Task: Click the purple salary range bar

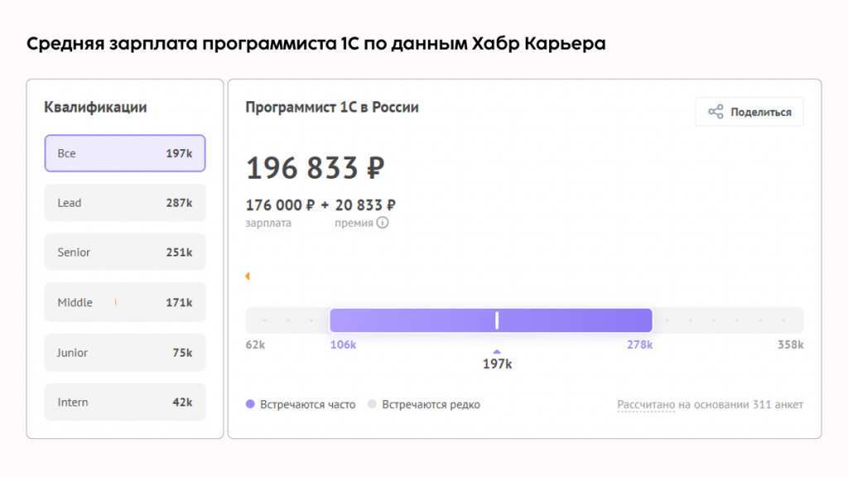Action: coord(414,320)
